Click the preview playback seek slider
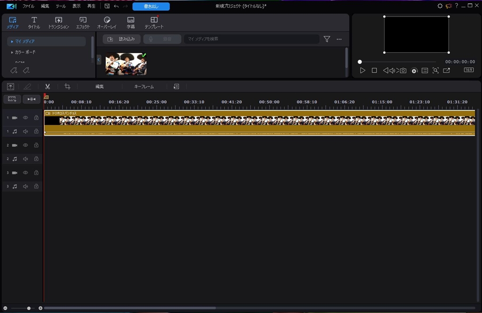Screen dimensions: 482x313 click(x=397, y=62)
